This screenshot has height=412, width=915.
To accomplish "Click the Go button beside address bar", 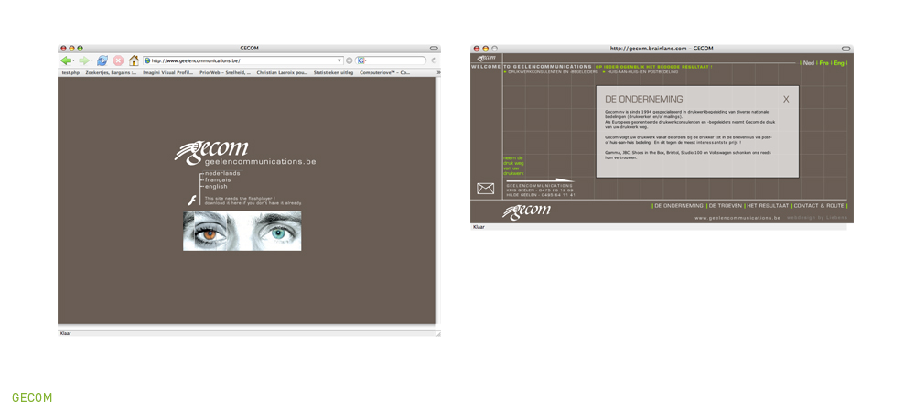I will 350,60.
